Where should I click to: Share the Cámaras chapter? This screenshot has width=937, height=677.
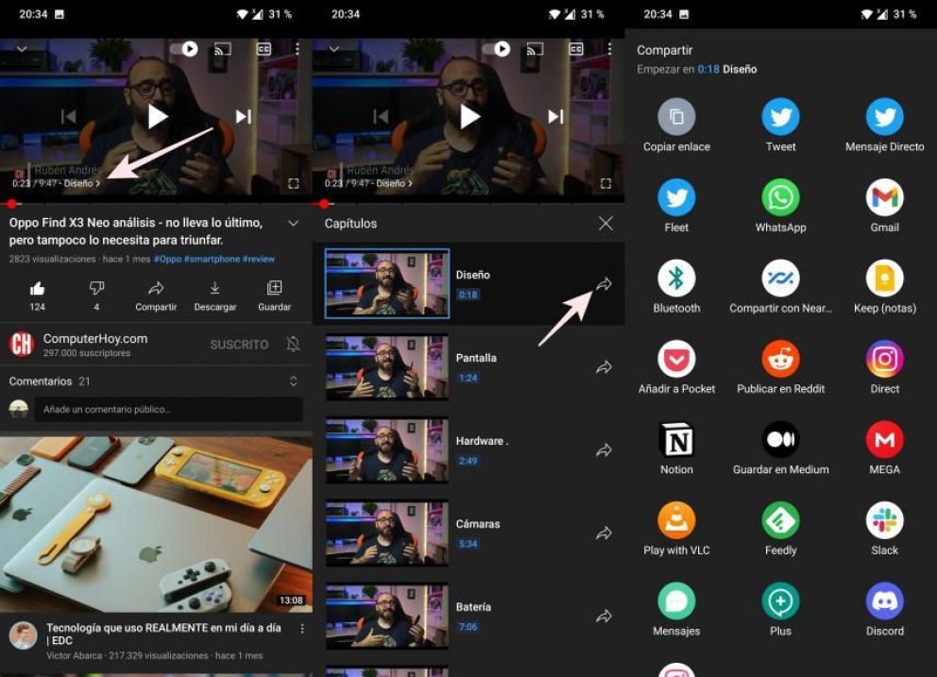click(x=605, y=533)
